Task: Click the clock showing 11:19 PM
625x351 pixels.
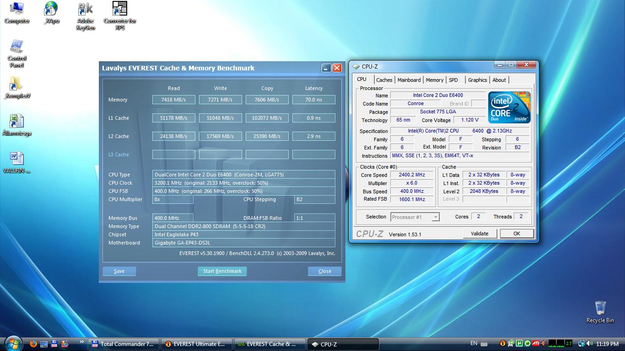Action: pos(608,344)
